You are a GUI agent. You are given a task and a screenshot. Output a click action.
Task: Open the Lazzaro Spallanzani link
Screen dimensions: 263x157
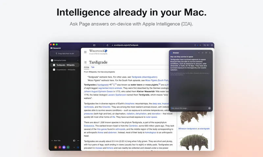click(x=117, y=95)
